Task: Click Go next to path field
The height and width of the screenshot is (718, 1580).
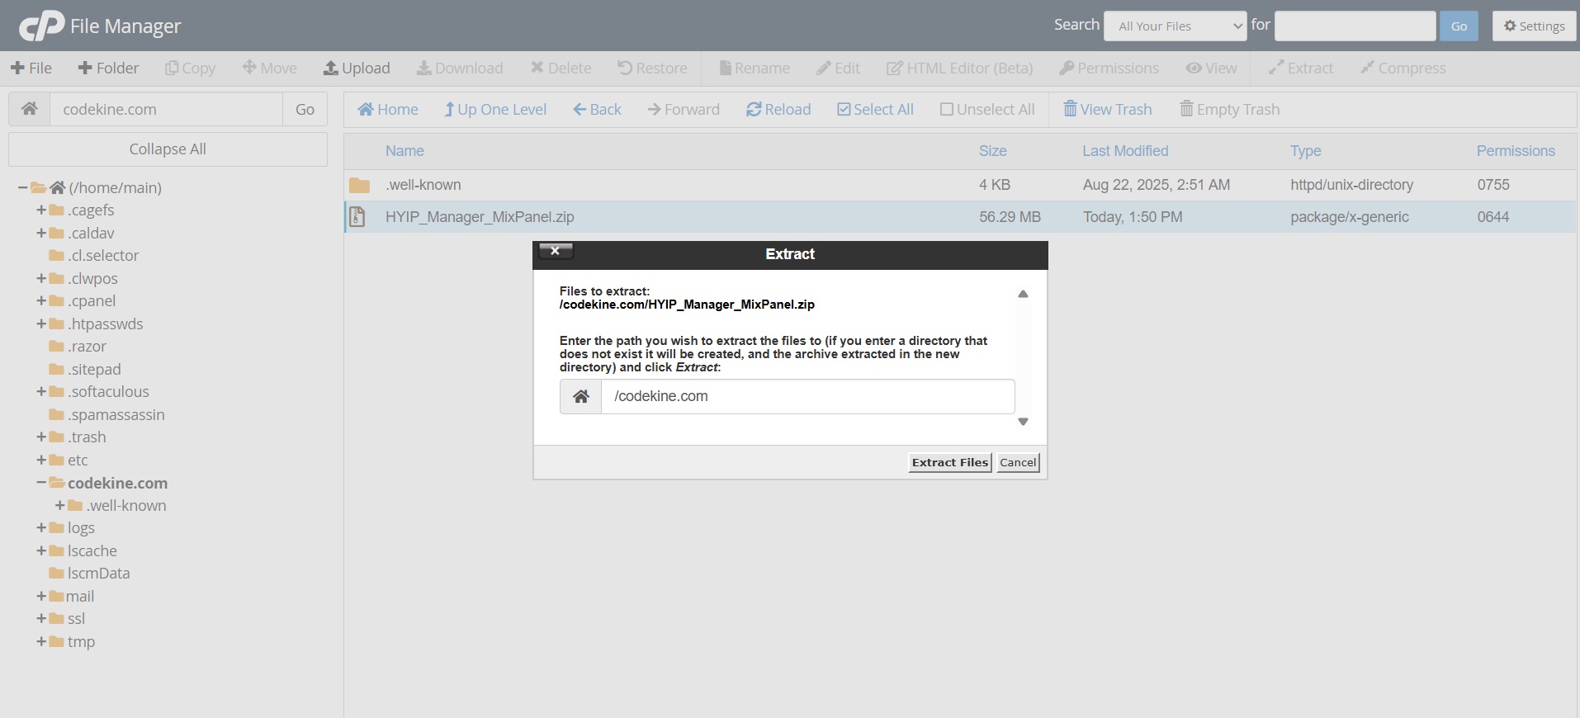Action: click(305, 109)
